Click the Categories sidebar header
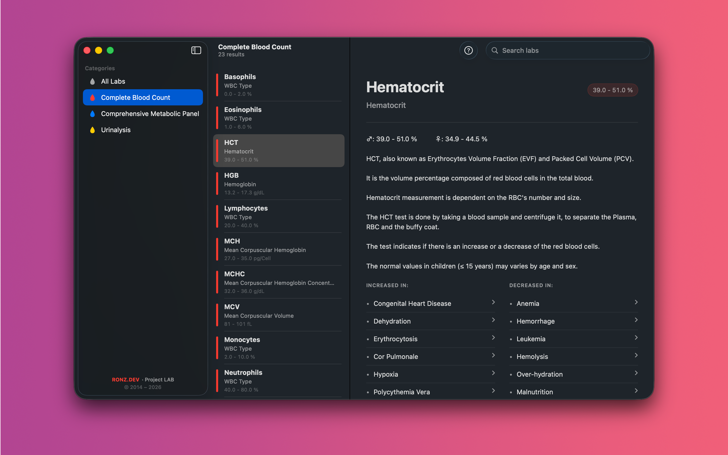The image size is (728, 455). point(100,68)
